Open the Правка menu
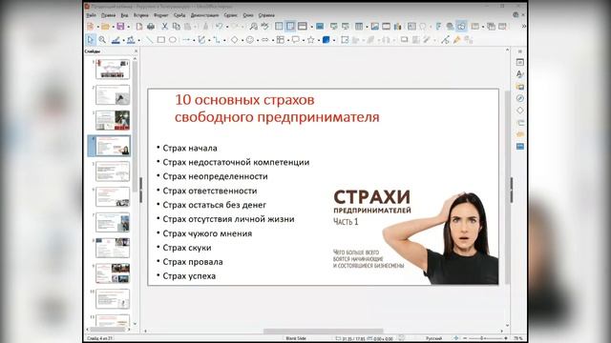Screen dimensions: 611x343 click(x=108, y=15)
